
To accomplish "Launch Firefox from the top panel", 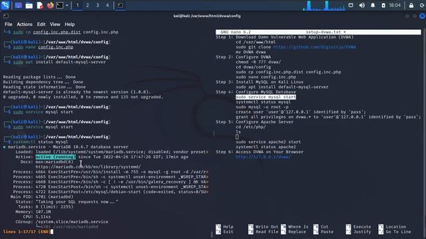I will coord(51,5).
